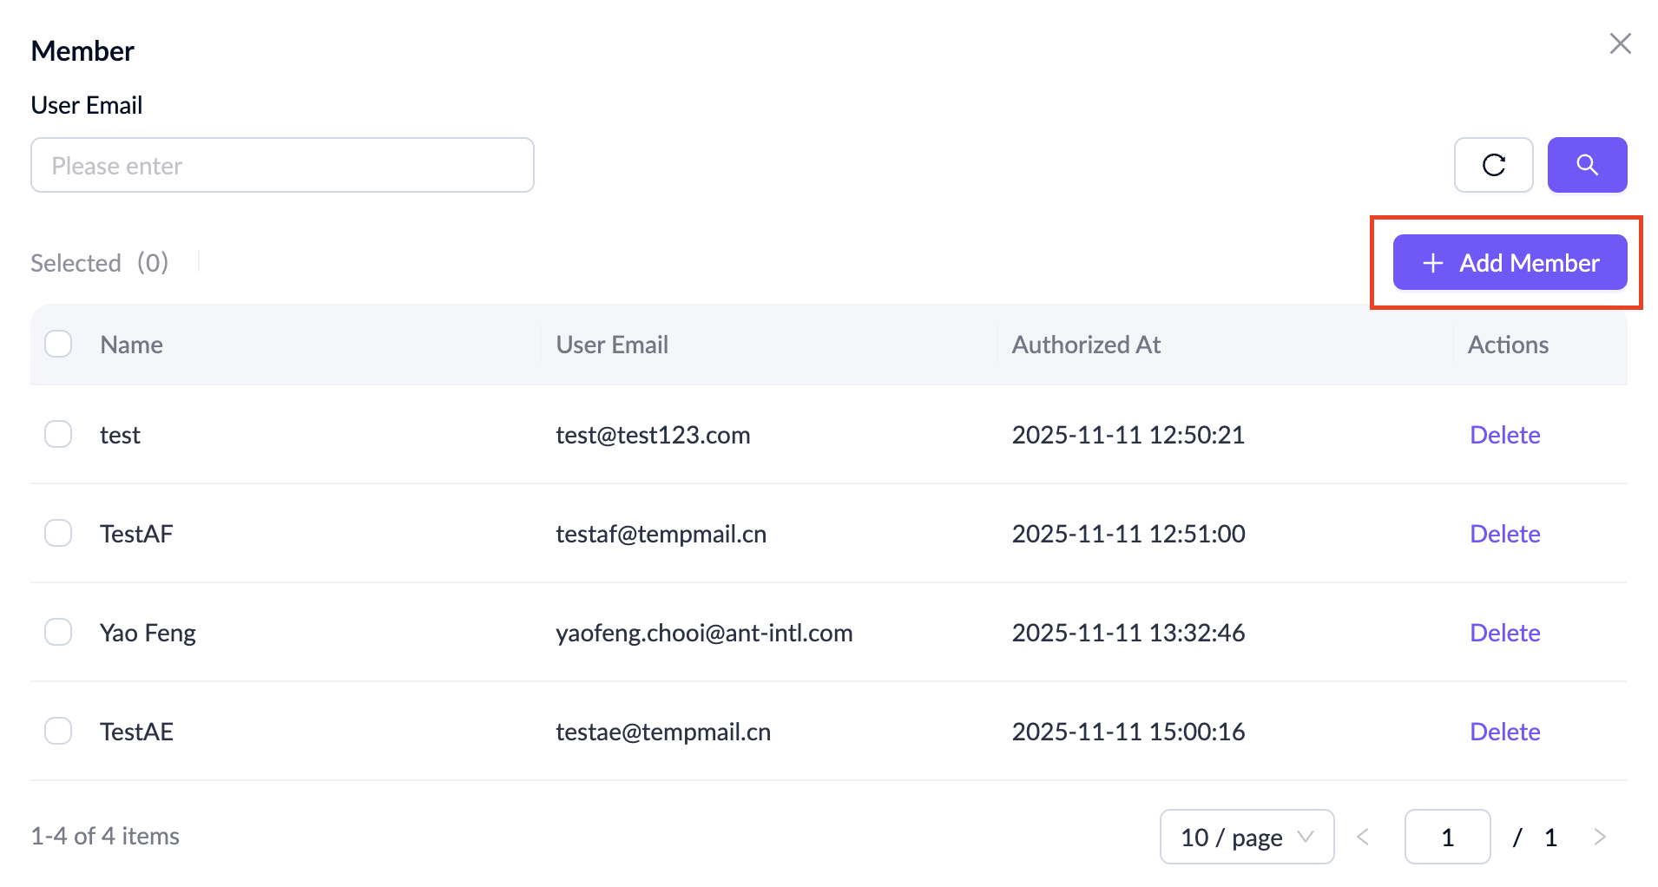Image resolution: width=1658 pixels, height=887 pixels.
Task: Click the magnifier icon to search by email
Action: [1587, 165]
